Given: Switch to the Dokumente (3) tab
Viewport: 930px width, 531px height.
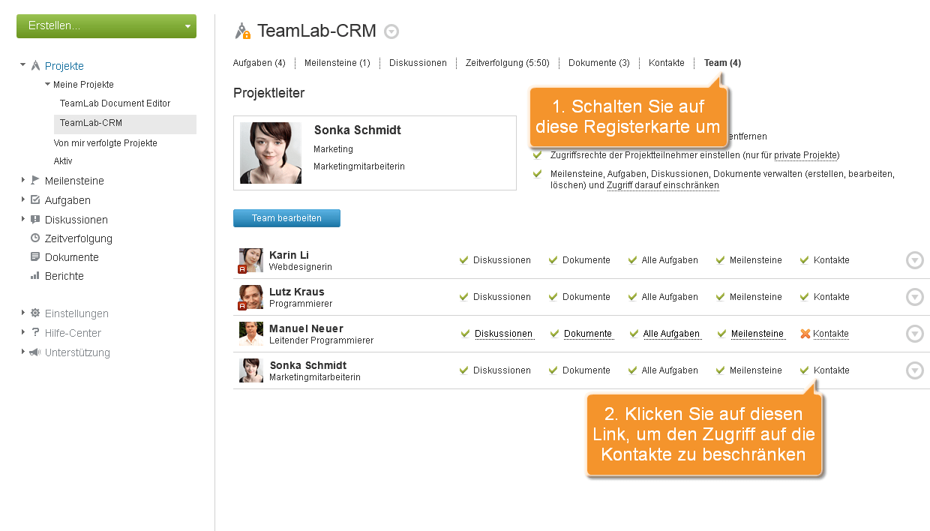Looking at the screenshot, I should click(599, 63).
